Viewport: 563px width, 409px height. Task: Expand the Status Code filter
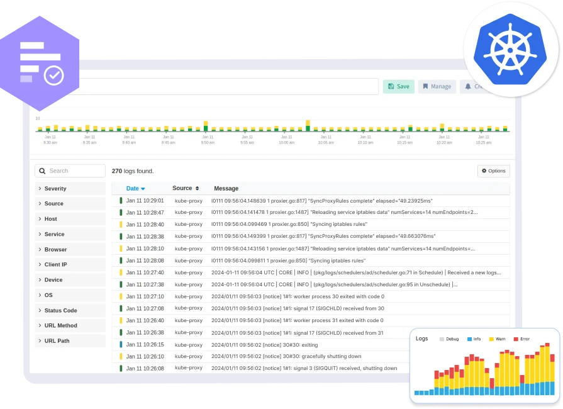coord(70,311)
